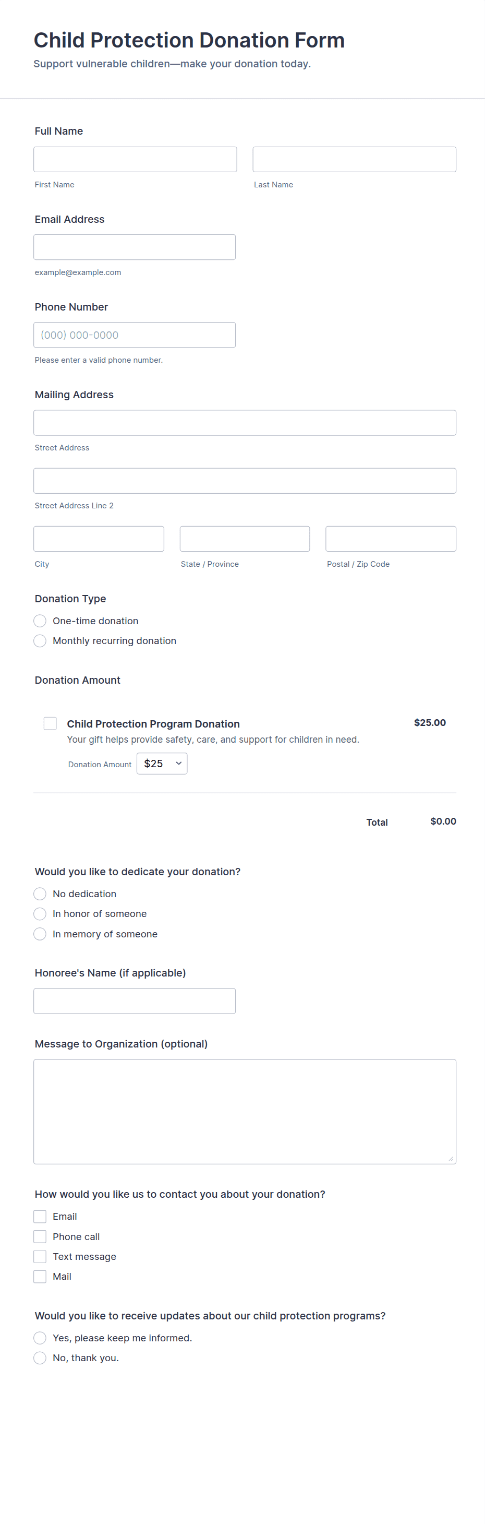Click the Message to Organization text area
This screenshot has height=1524, width=485.
coord(244,1112)
